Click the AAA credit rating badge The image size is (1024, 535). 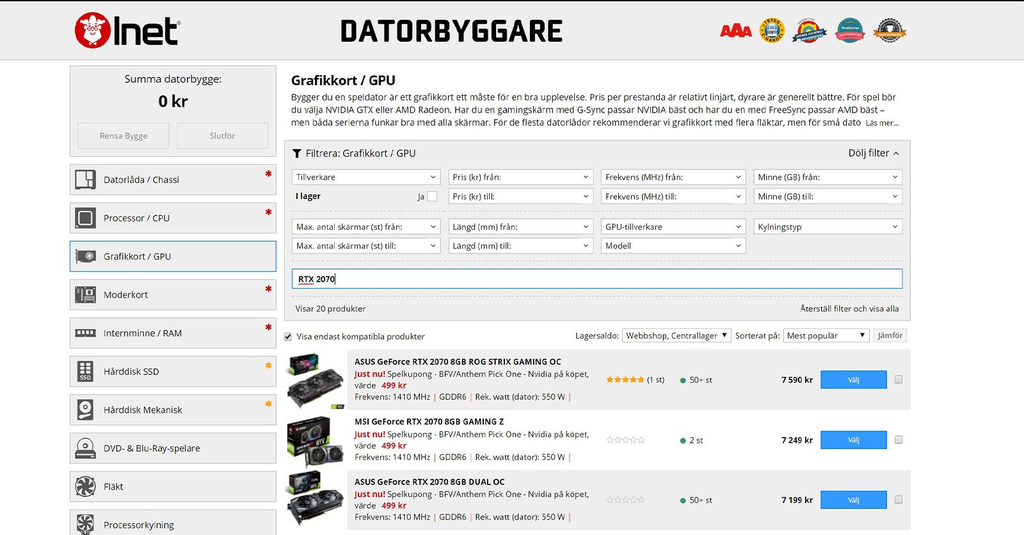pyautogui.click(x=736, y=31)
